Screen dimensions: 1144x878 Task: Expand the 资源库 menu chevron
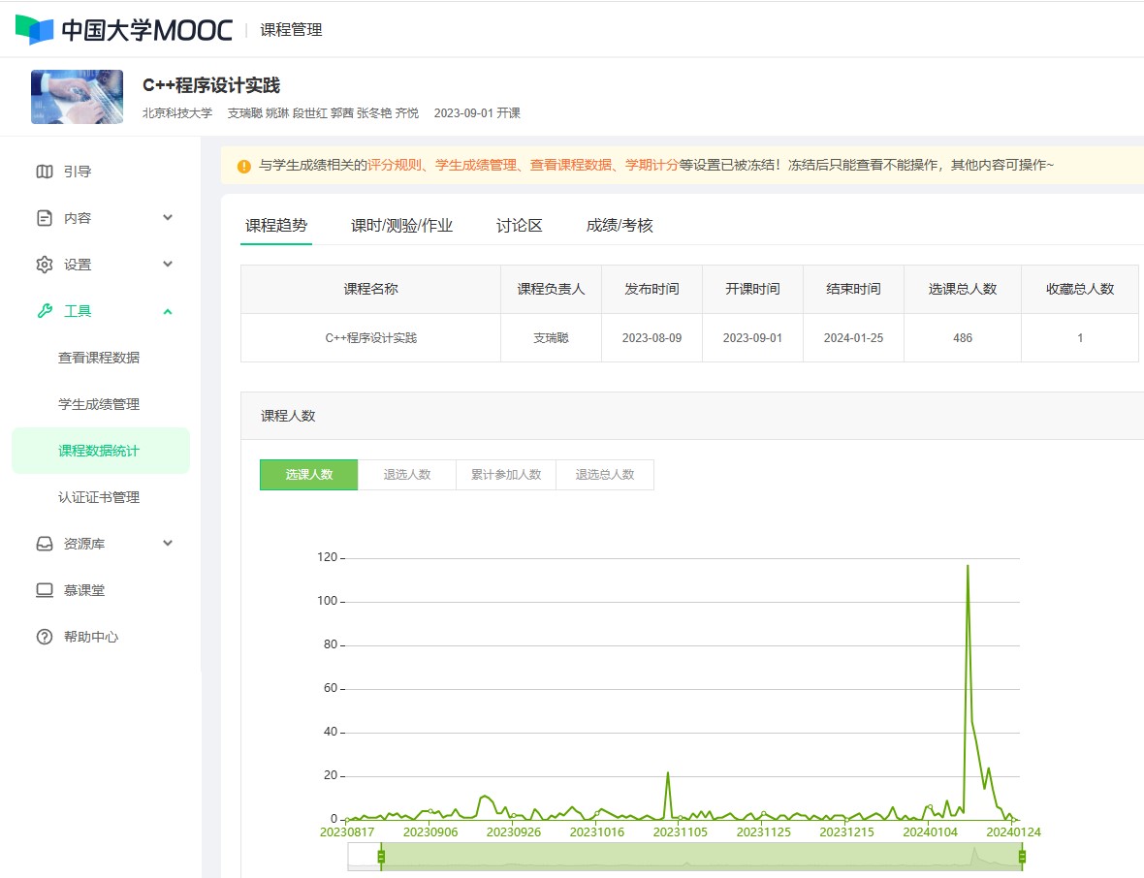[168, 544]
